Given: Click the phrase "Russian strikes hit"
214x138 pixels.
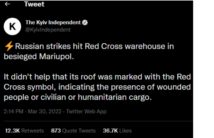Looking at the screenshot, I should 49,47.
